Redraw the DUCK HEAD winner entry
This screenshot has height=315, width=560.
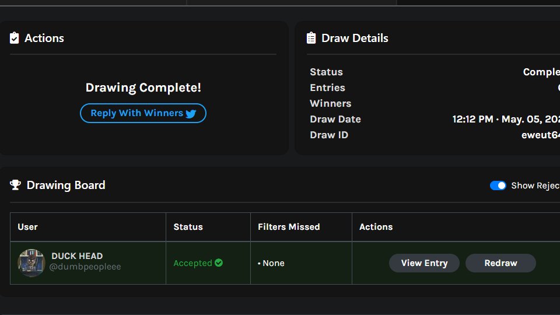(x=501, y=263)
